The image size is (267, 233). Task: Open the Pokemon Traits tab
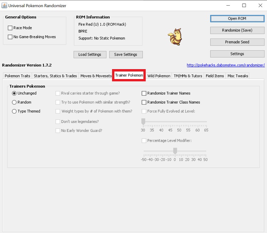click(17, 76)
